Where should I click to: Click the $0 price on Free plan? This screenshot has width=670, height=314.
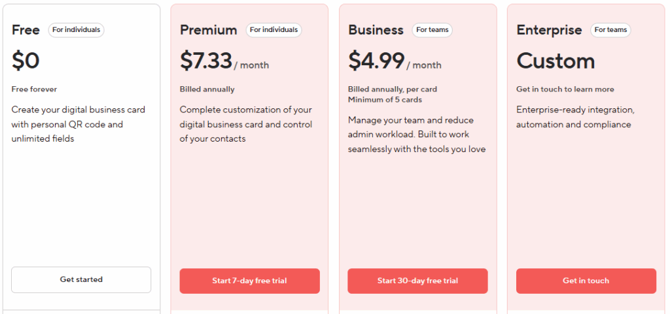click(26, 61)
